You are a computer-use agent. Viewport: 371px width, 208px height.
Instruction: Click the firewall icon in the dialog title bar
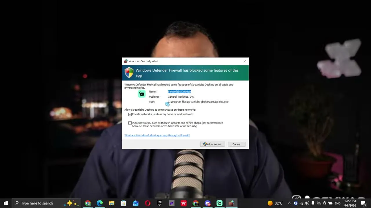(x=126, y=61)
